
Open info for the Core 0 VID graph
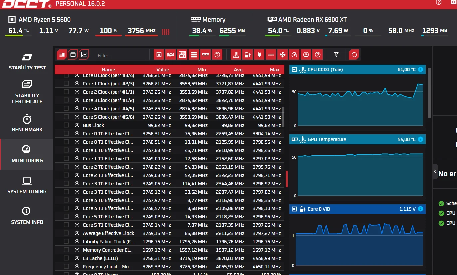pyautogui.click(x=420, y=209)
